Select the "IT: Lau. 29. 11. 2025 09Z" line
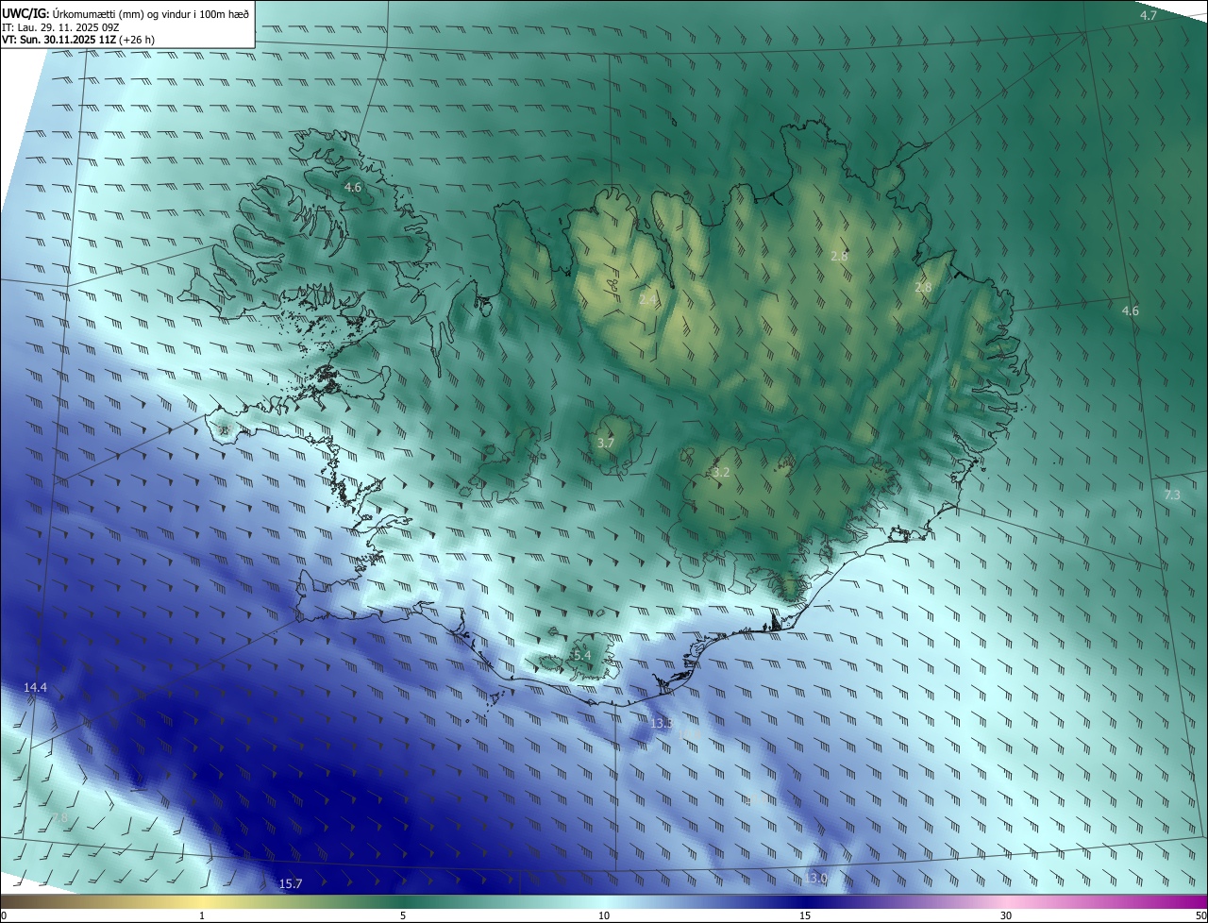Screen dimensions: 1208x923 pos(61,26)
